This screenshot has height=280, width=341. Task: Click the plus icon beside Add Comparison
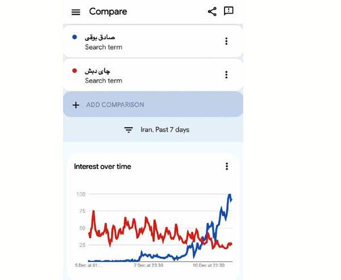pyautogui.click(x=76, y=105)
